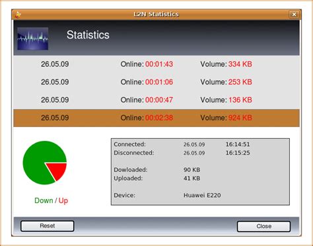The height and width of the screenshot is (246, 313).
Task: Click the Statistics header title
Action: [88, 35]
